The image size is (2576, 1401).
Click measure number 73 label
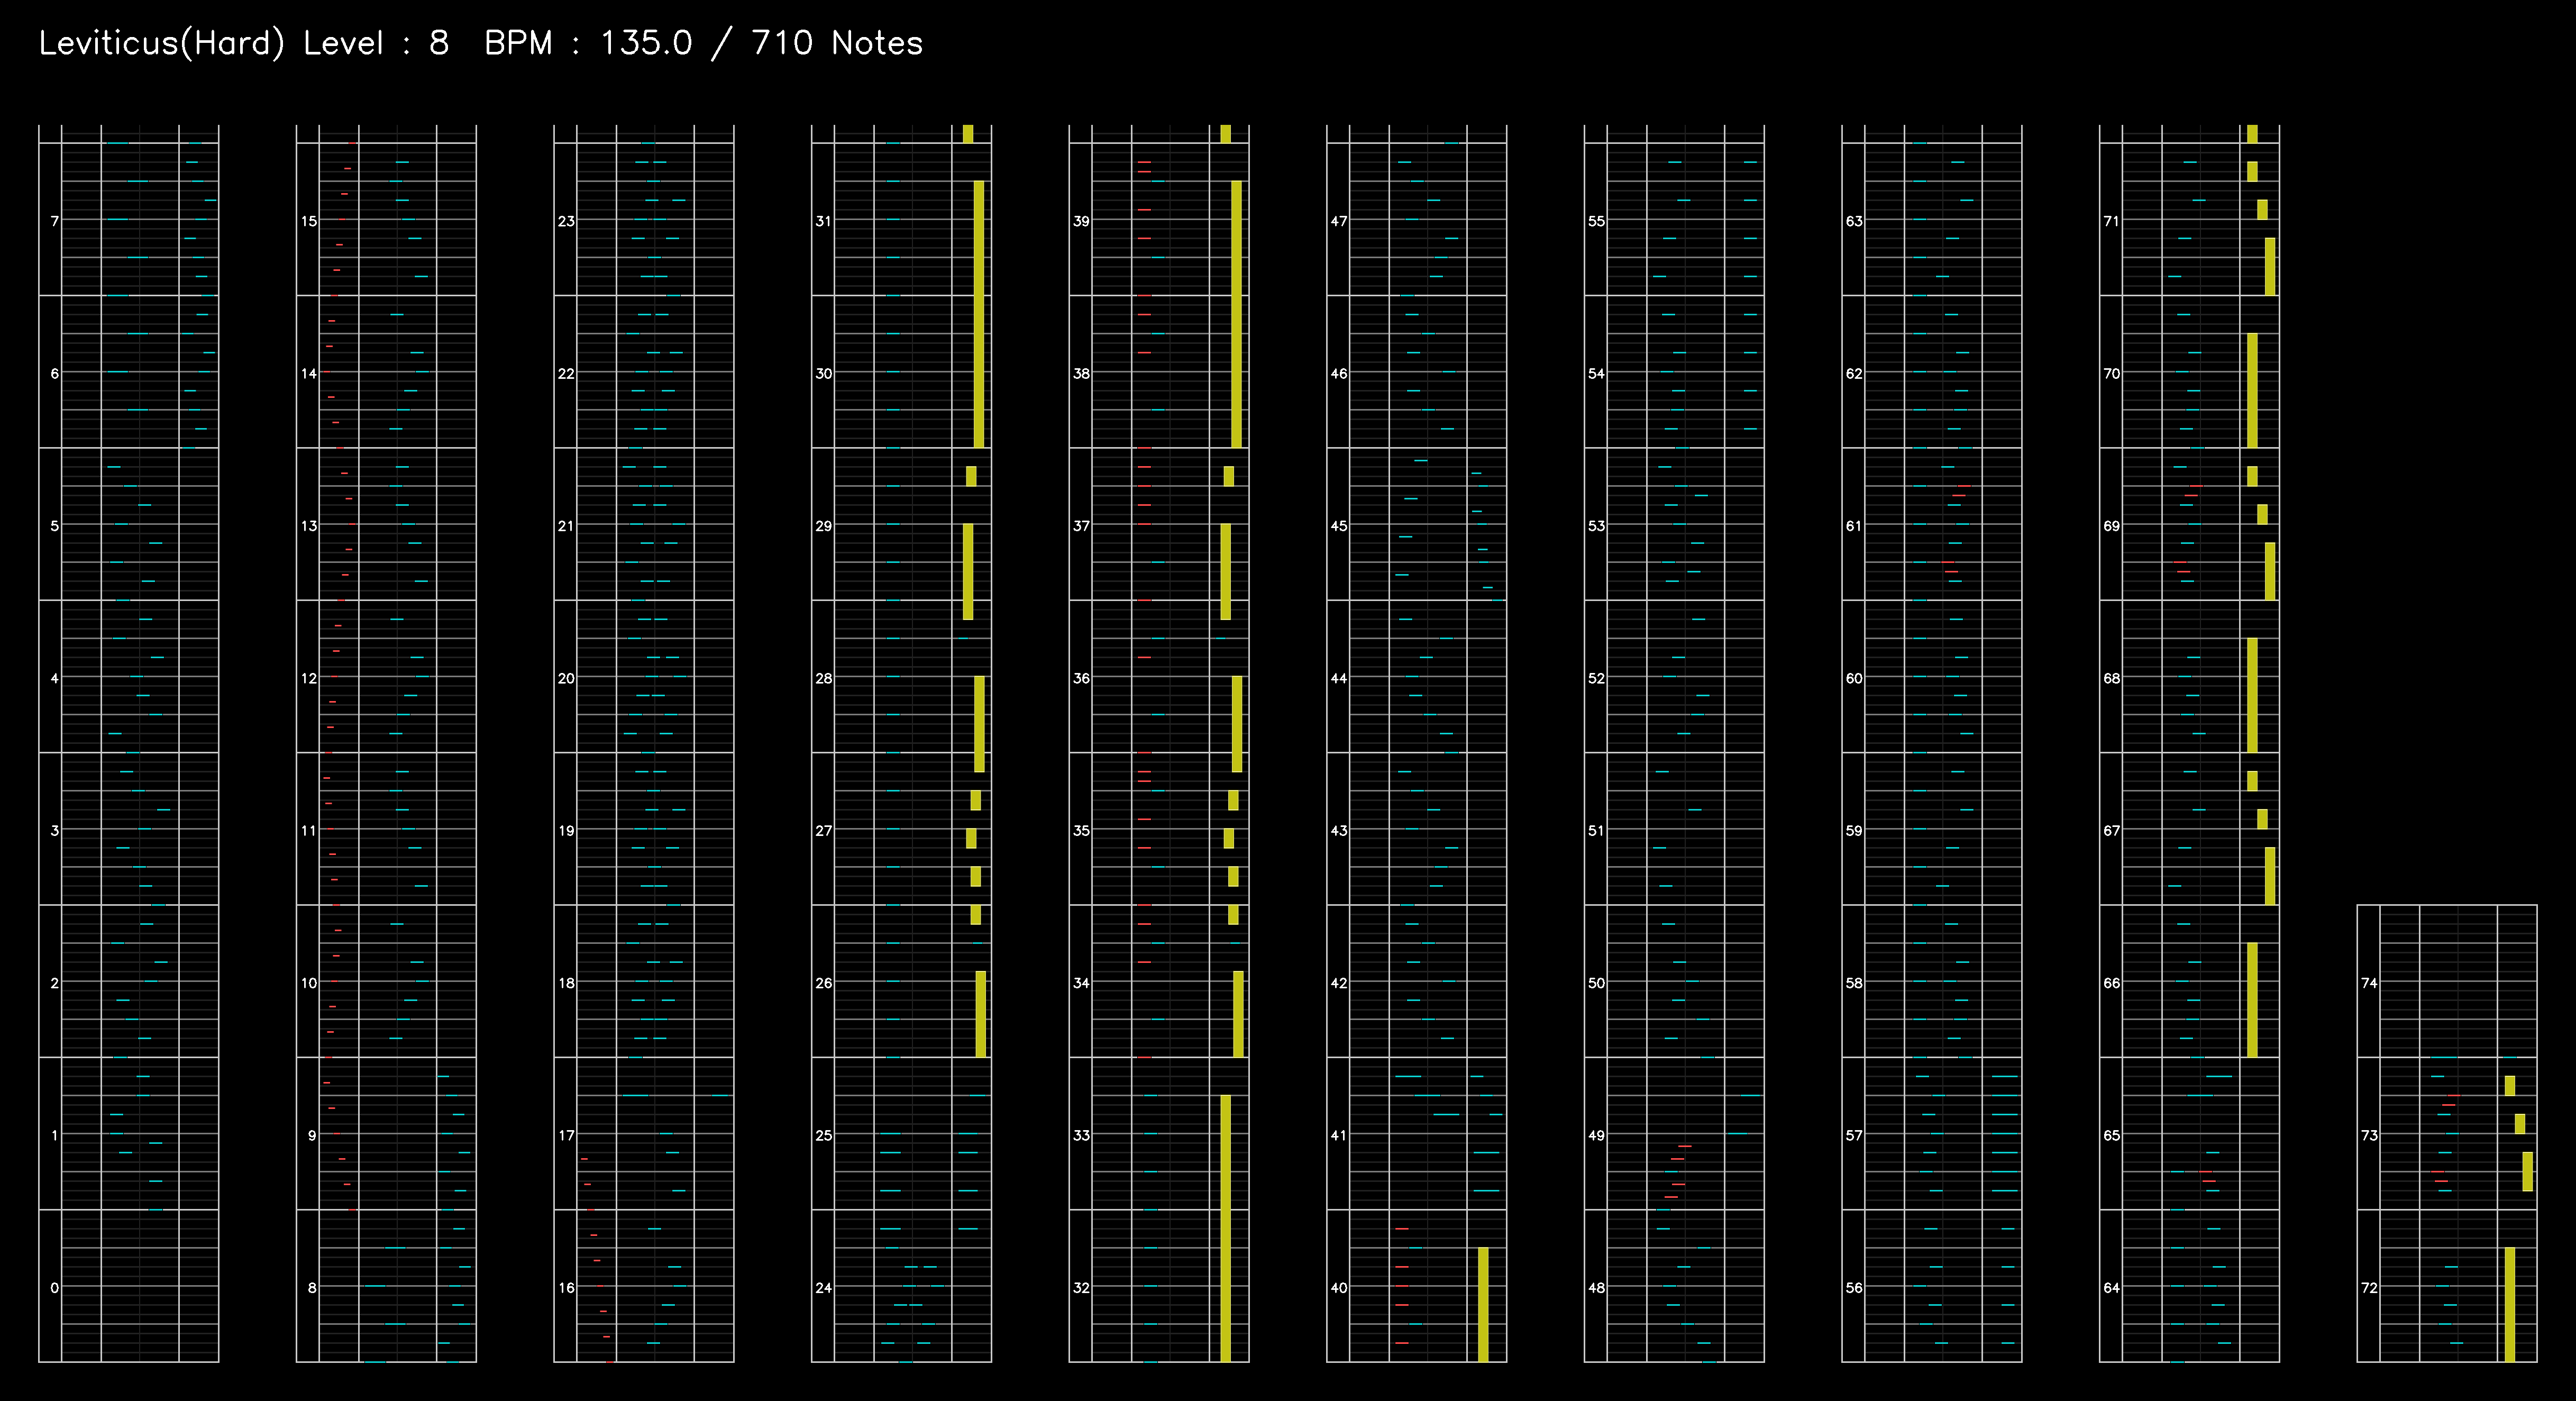2369,1135
